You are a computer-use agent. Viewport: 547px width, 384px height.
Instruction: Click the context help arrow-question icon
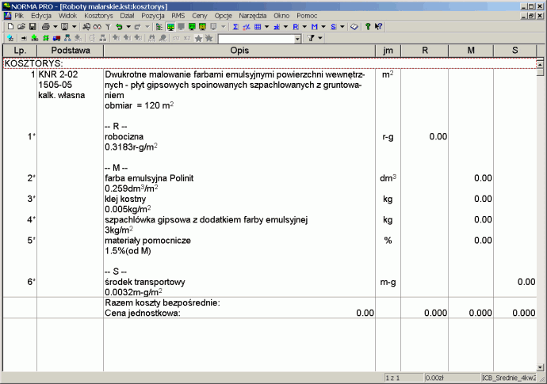point(377,27)
